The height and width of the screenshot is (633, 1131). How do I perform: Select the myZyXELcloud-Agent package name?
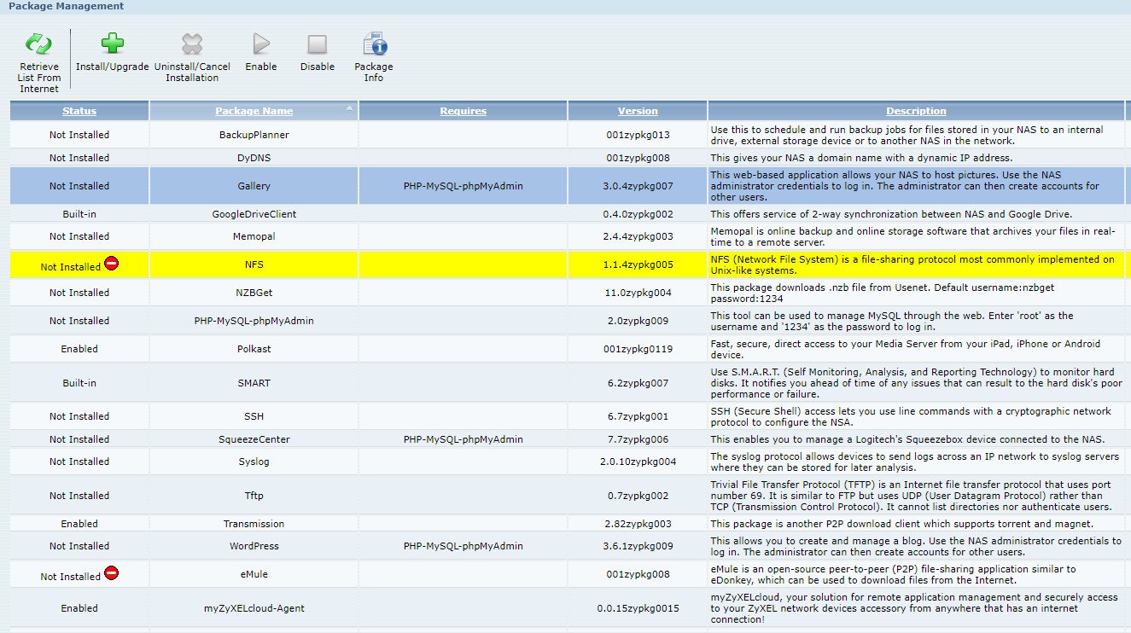click(254, 608)
